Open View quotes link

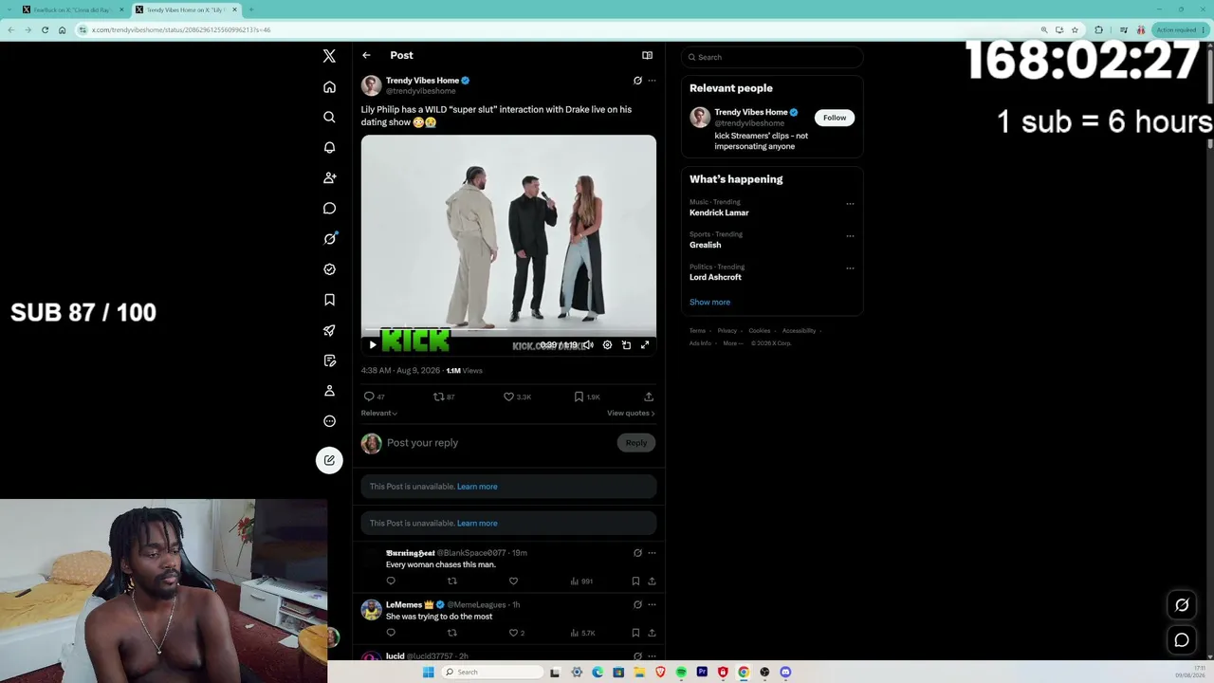631,414
